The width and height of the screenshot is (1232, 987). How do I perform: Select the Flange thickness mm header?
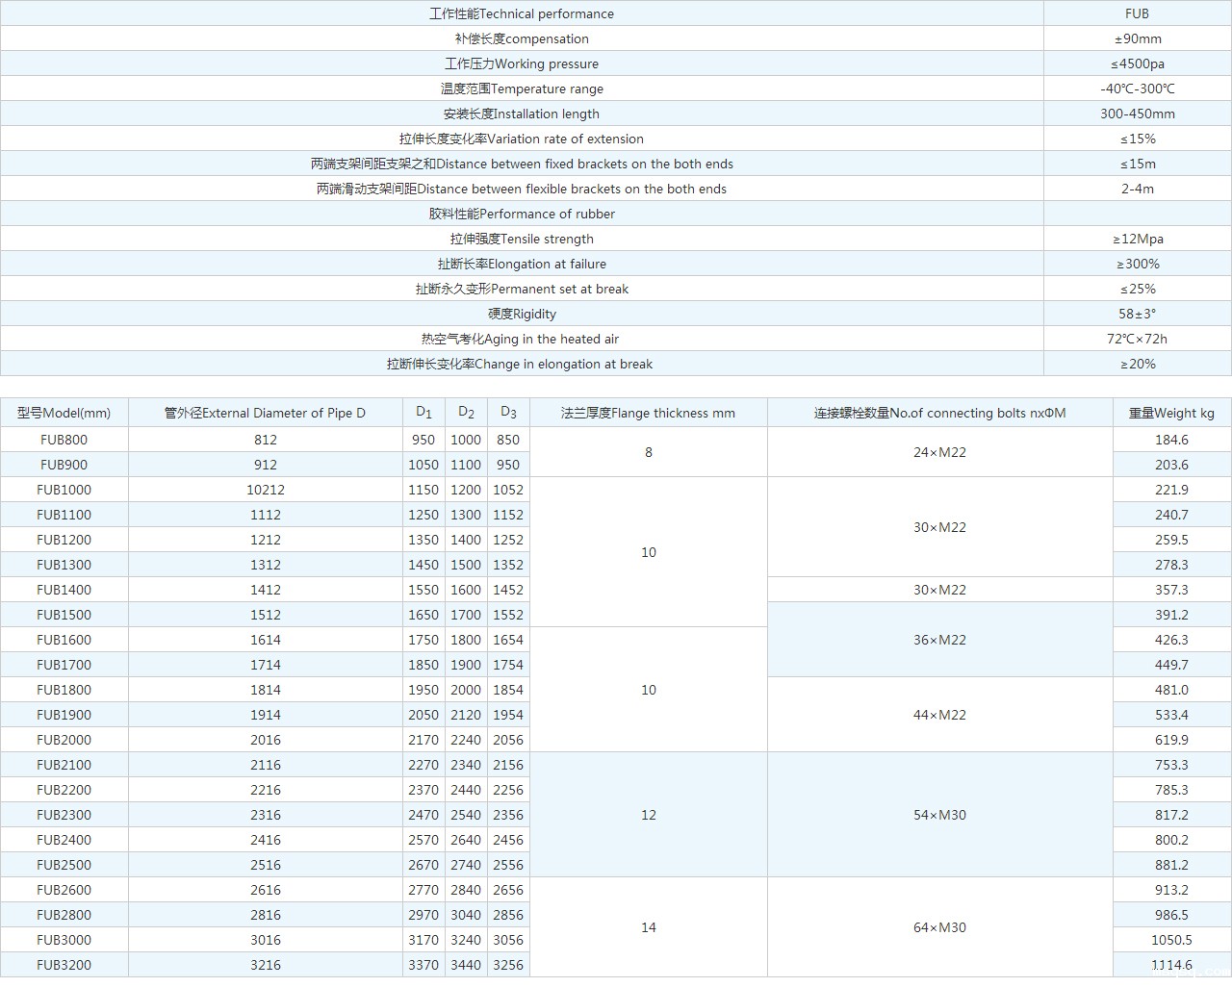(x=648, y=413)
